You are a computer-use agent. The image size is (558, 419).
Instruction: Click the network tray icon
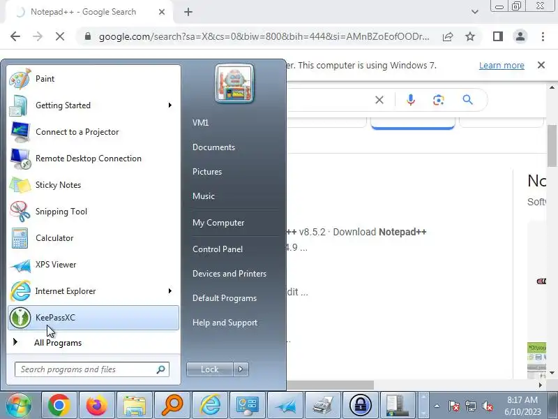click(470, 406)
